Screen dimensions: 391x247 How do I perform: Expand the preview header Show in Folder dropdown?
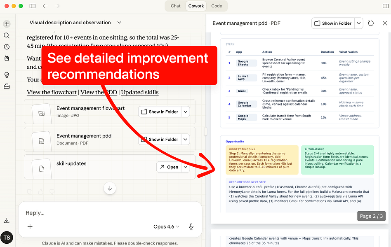click(x=358, y=23)
